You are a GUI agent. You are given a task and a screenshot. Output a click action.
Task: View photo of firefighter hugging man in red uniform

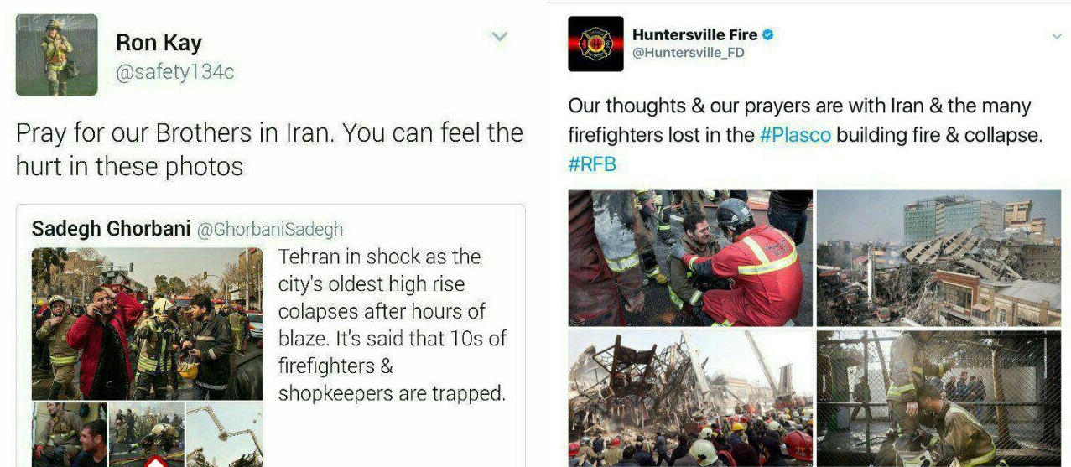pyautogui.click(x=690, y=258)
